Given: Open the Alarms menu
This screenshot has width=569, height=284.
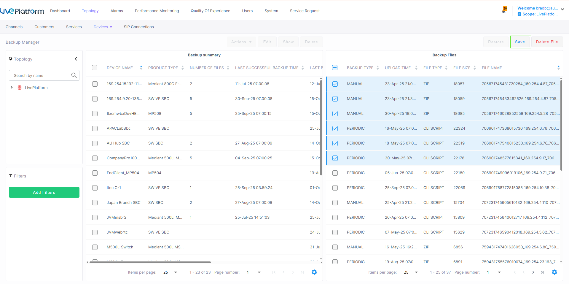Looking at the screenshot, I should (117, 11).
